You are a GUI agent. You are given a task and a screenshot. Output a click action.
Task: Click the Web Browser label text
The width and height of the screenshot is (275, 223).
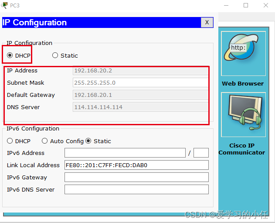(243, 84)
